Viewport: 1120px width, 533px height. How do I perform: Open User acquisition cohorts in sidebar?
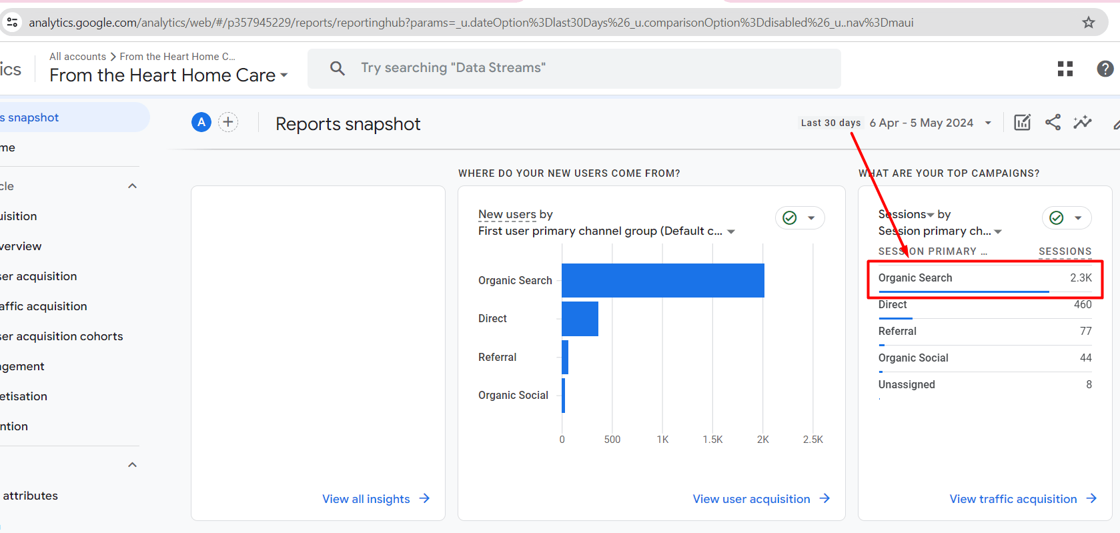click(x=61, y=336)
